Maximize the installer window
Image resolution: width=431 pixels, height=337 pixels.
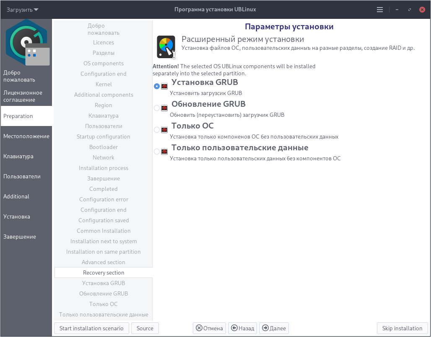410,10
